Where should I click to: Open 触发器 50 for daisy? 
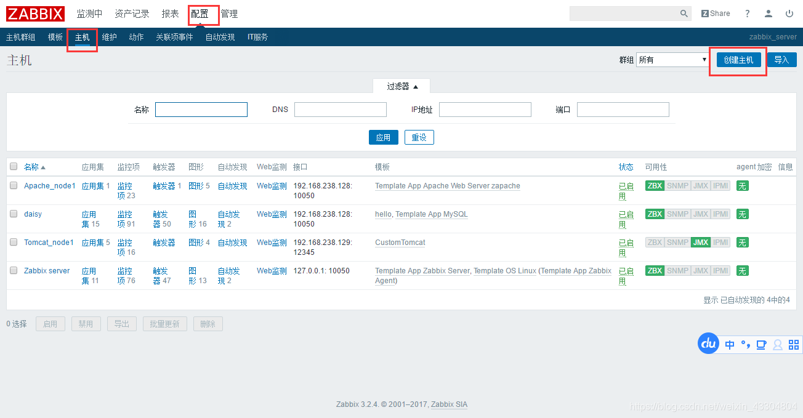(x=162, y=219)
